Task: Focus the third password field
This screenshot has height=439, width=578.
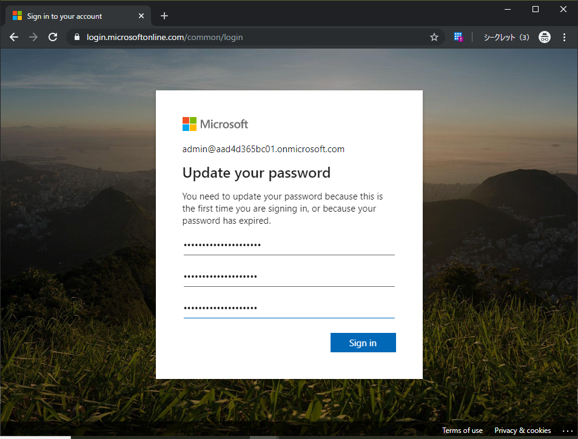Action: 289,308
